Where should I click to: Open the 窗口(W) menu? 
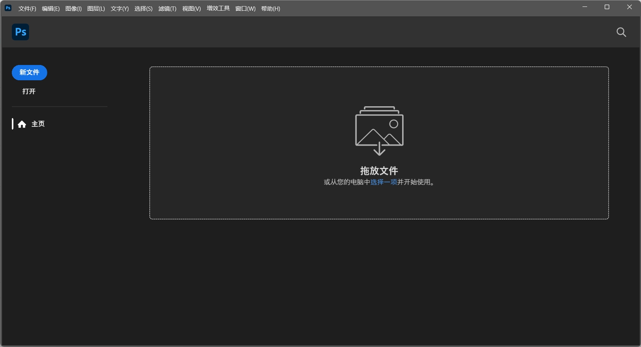pyautogui.click(x=245, y=8)
